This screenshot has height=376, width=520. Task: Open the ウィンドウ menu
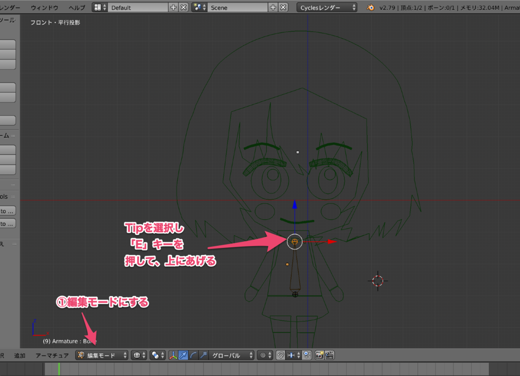coord(45,8)
